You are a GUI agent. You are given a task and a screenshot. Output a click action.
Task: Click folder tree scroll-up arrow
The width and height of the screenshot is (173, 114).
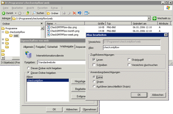42,28
